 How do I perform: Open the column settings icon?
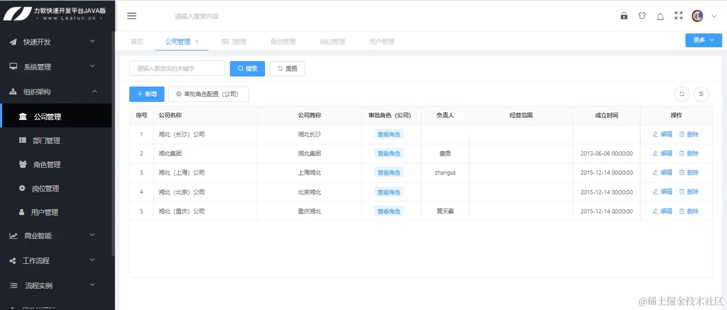(x=701, y=94)
